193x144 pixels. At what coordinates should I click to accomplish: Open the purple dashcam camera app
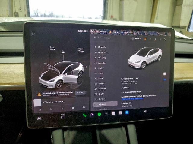92,115
